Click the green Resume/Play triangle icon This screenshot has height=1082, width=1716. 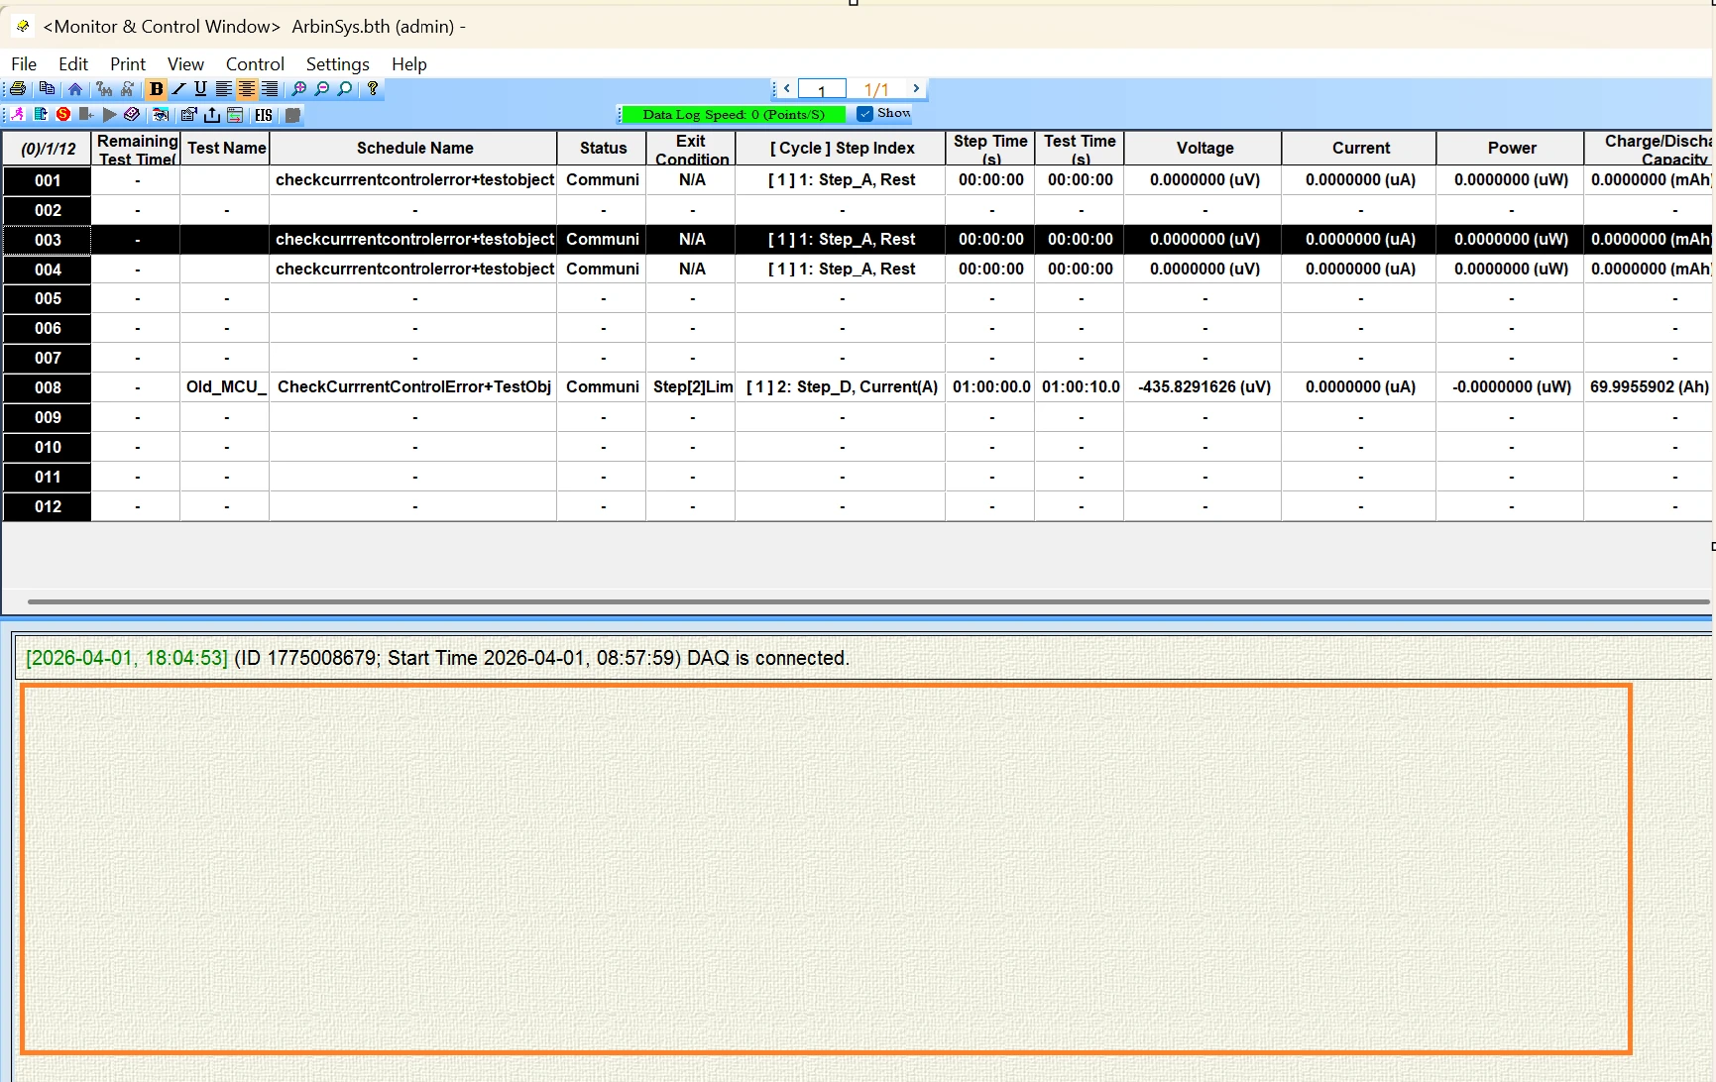(109, 115)
